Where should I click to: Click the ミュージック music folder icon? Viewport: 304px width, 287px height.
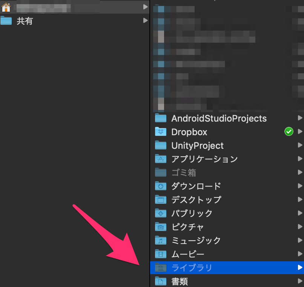click(x=161, y=240)
